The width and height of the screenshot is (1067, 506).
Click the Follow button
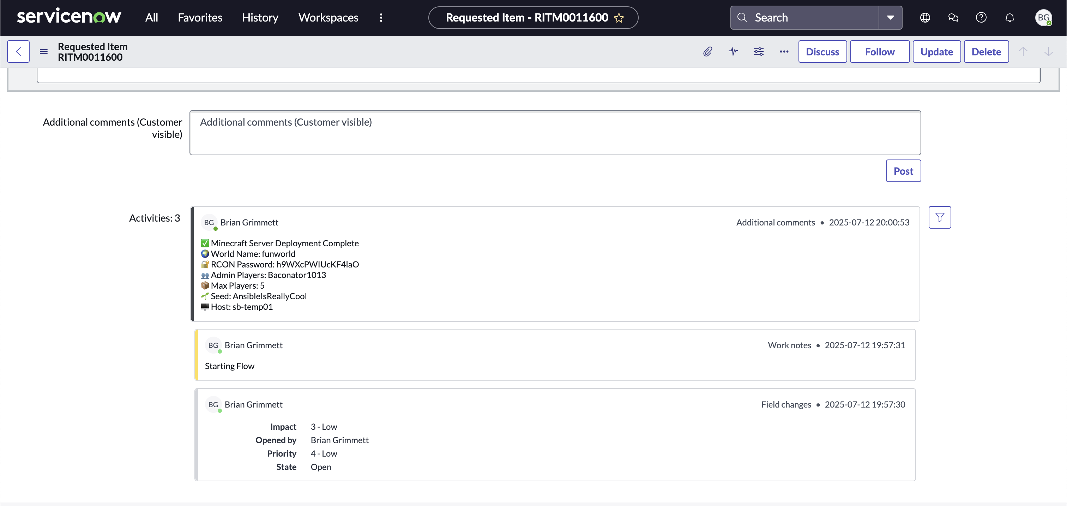tap(879, 52)
